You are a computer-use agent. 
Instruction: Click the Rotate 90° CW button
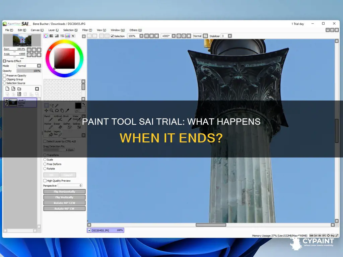tap(64, 209)
